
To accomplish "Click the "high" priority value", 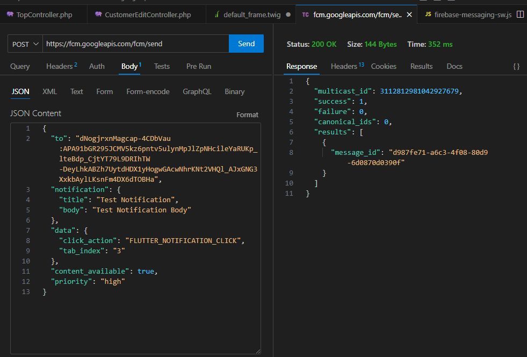I will coord(113,281).
